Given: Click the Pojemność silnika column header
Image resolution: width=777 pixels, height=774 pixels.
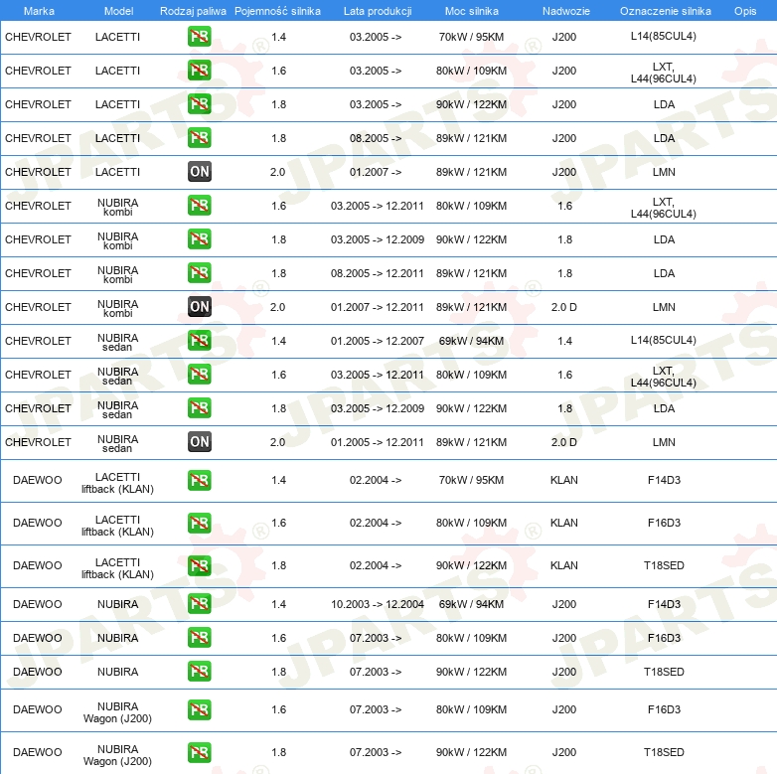Looking at the screenshot, I should pos(277,11).
